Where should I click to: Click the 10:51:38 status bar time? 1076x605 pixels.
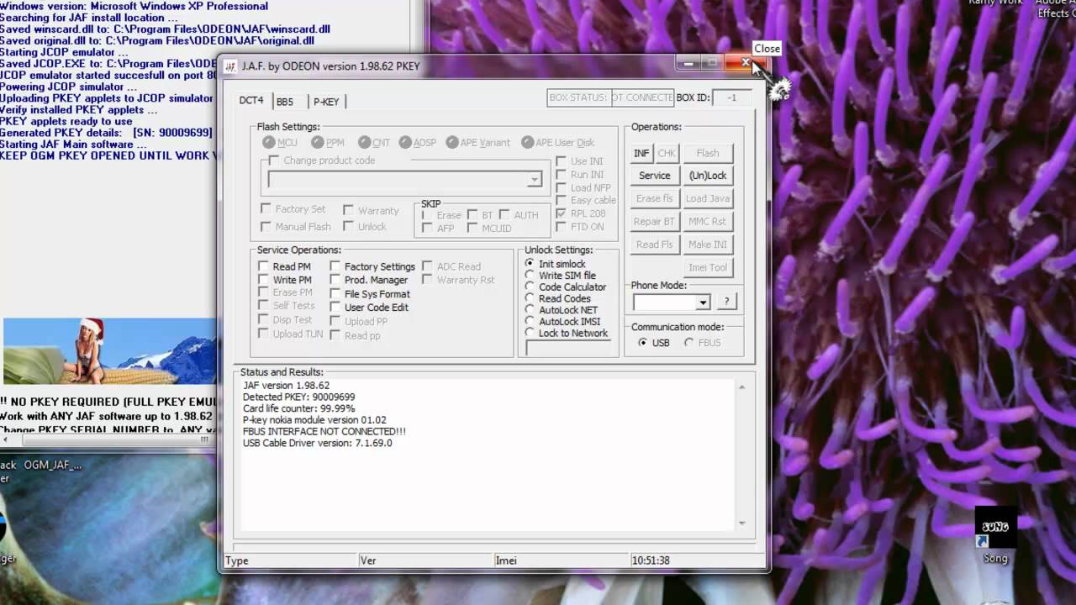pos(651,560)
